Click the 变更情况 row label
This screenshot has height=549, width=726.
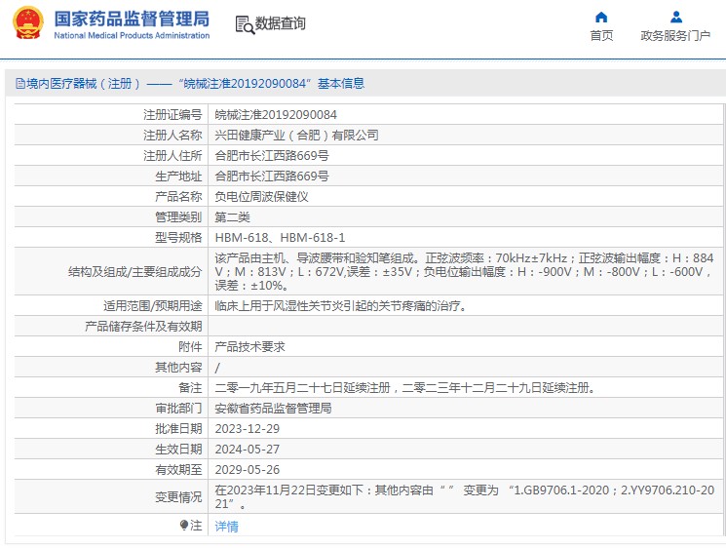coord(178,497)
